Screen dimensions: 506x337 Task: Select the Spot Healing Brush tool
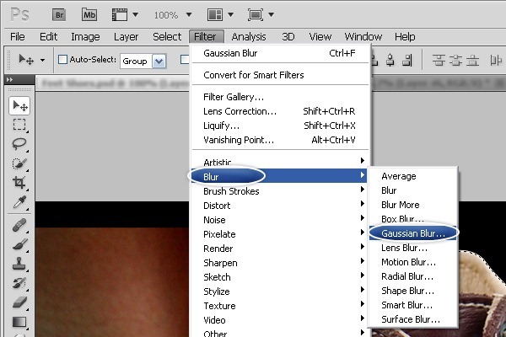(x=19, y=225)
